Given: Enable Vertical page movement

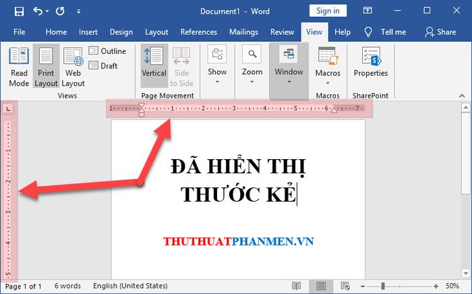Looking at the screenshot, I should pyautogui.click(x=154, y=67).
